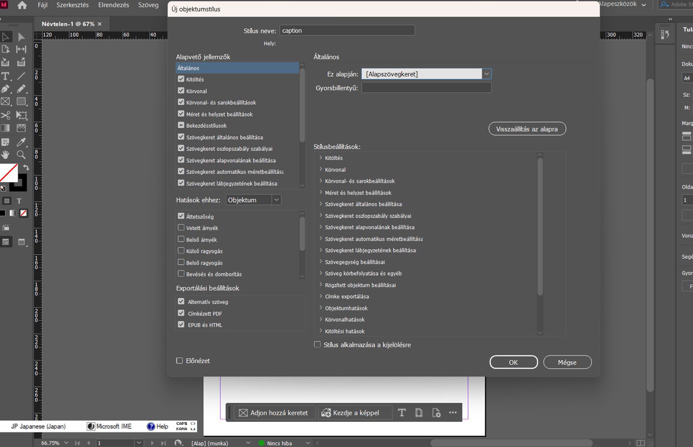693x447 pixels.
Task: Pick the Pencil tool
Action: (x=21, y=89)
